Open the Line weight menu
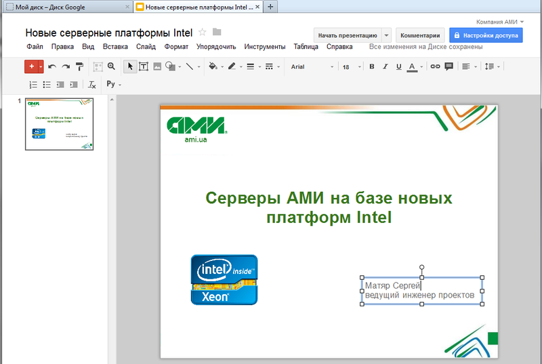 pyautogui.click(x=251, y=66)
